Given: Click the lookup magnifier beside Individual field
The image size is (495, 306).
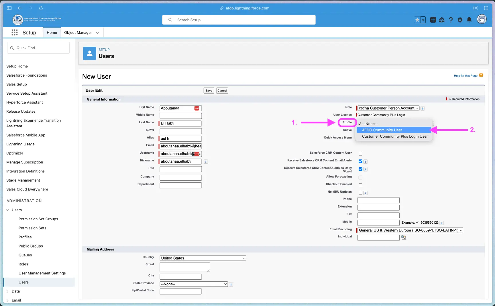Looking at the screenshot, I should (x=403, y=237).
